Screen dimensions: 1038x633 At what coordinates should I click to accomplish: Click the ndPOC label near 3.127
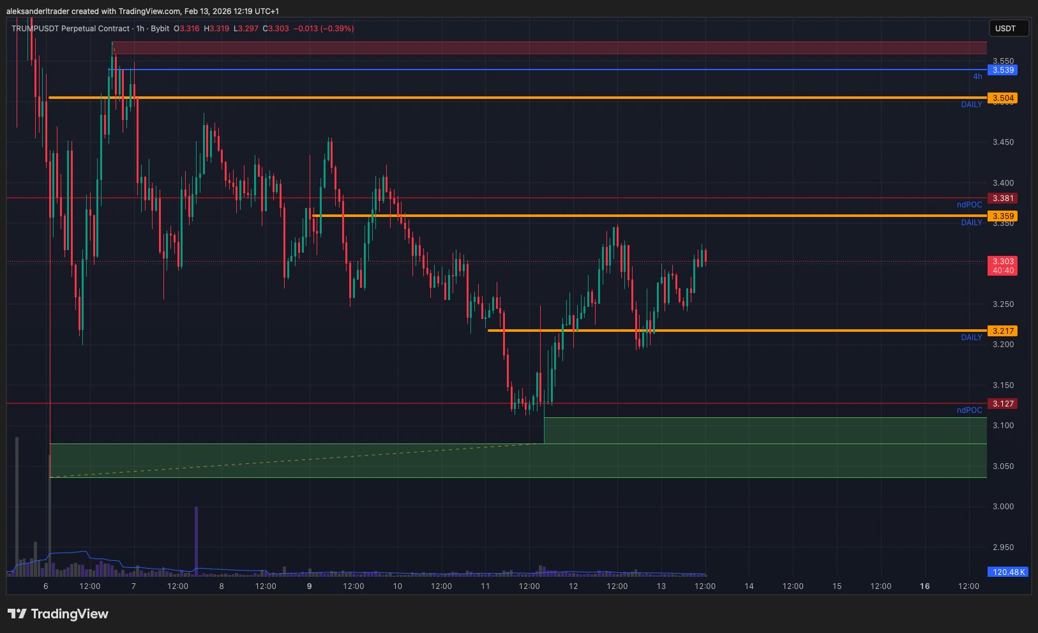[x=970, y=410]
